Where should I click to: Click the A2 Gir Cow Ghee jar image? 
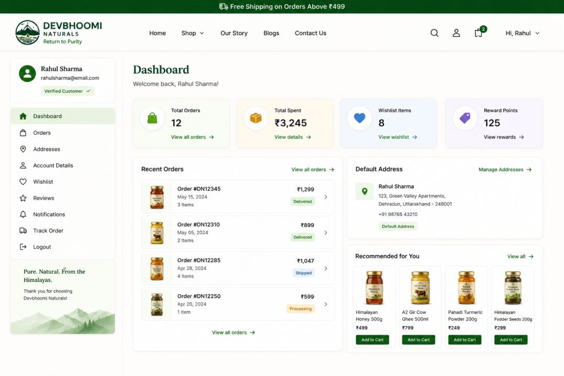click(420, 288)
